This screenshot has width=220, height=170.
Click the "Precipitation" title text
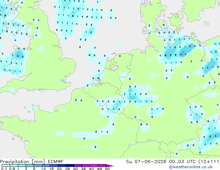15,162
